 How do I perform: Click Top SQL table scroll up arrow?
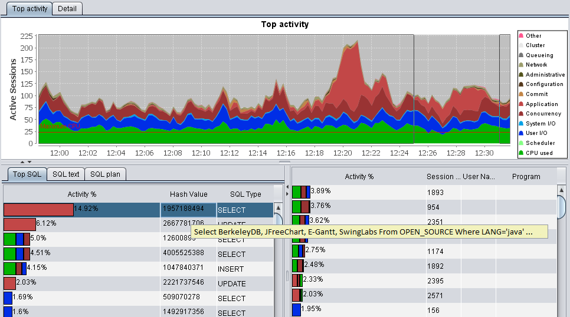pyautogui.click(x=278, y=208)
